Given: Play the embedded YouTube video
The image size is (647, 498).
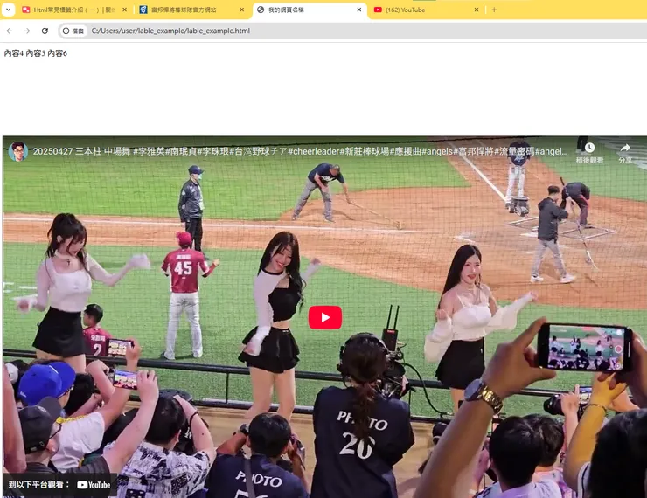Looking at the screenshot, I should (x=325, y=317).
